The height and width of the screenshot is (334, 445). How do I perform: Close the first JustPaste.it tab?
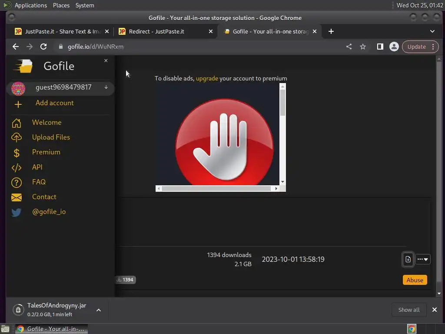point(107,31)
